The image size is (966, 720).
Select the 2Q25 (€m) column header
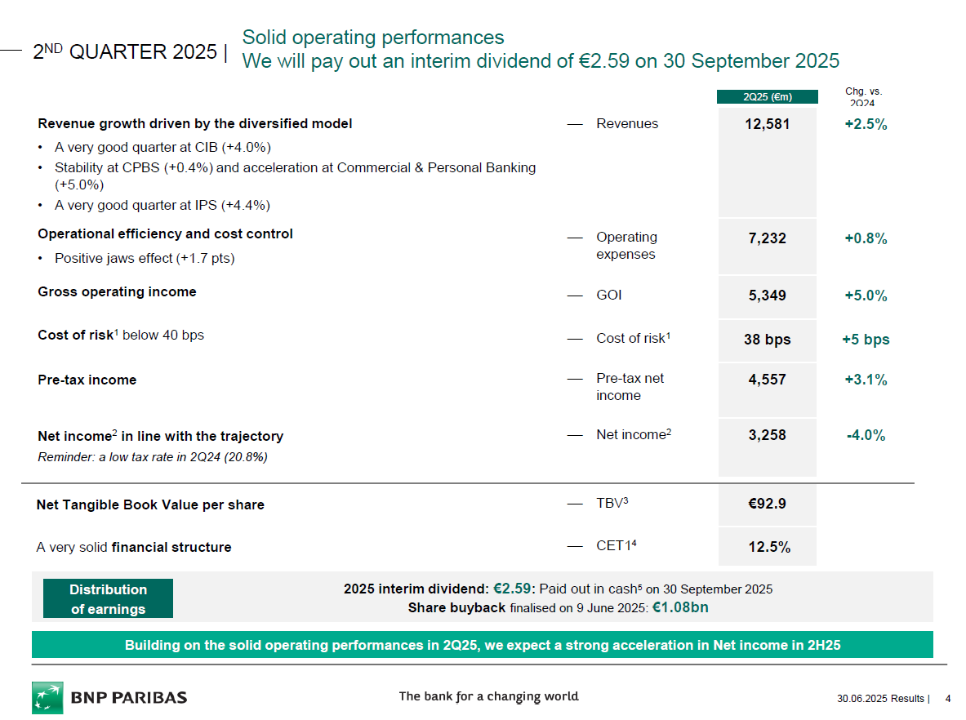(767, 97)
